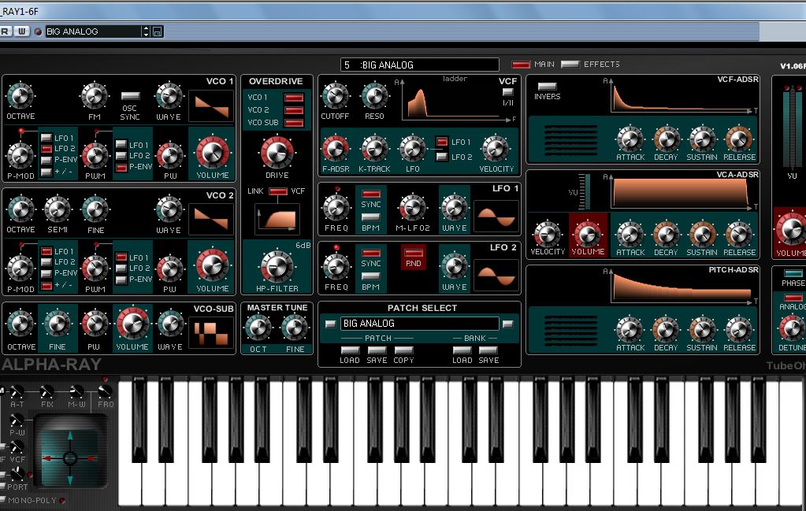Click the VCF RESO knob

tap(375, 96)
